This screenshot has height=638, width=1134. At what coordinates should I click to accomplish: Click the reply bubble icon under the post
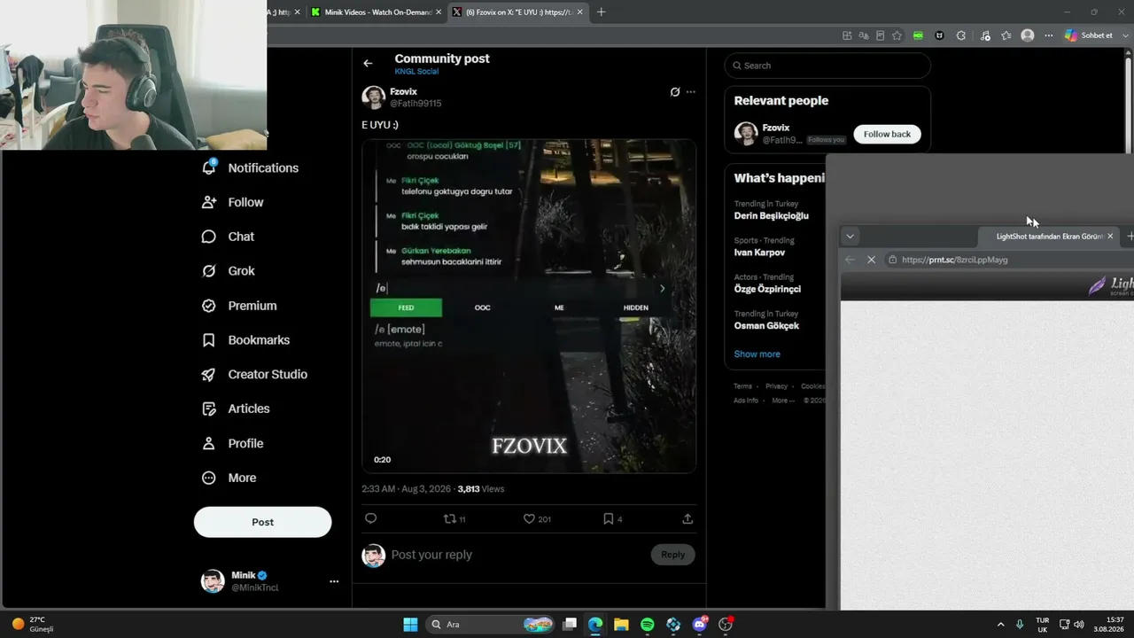tap(371, 519)
